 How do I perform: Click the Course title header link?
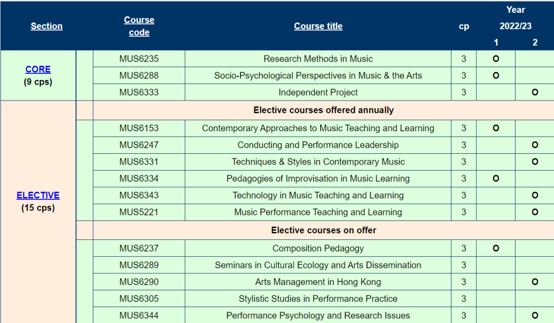tap(318, 26)
